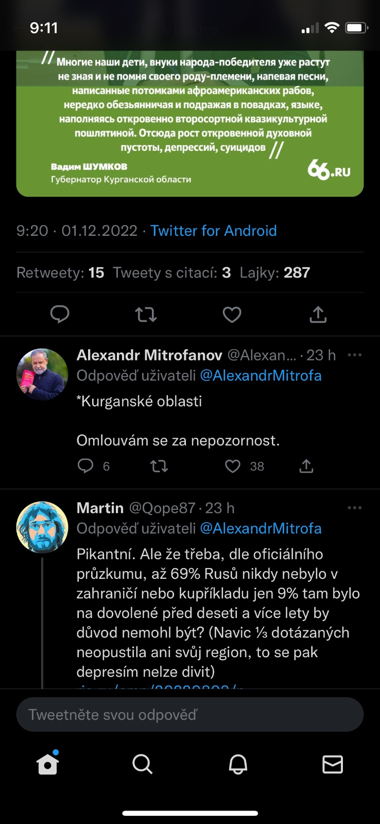Image resolution: width=380 pixels, height=824 pixels.
Task: Tap the reply text field
Action: click(x=190, y=714)
